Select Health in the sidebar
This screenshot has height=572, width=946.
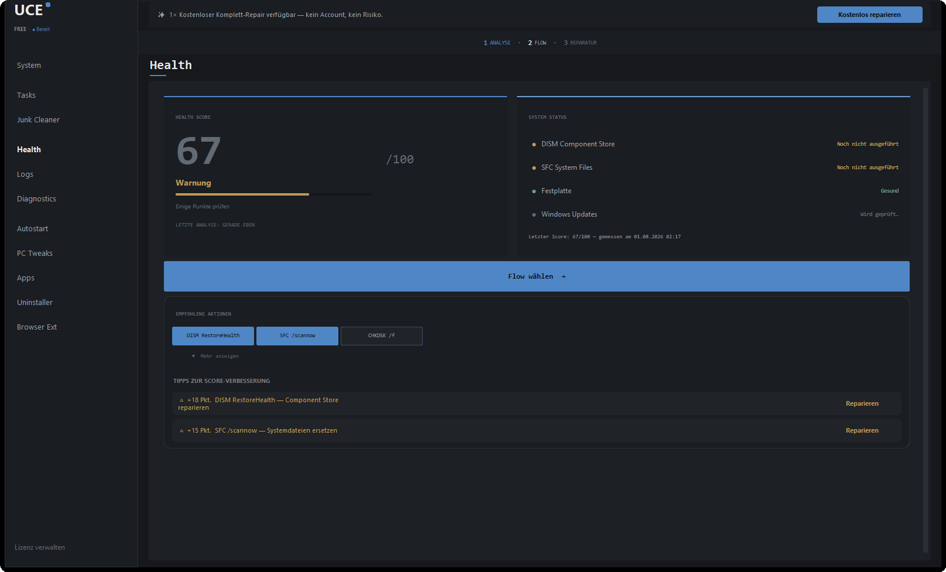[x=29, y=150]
